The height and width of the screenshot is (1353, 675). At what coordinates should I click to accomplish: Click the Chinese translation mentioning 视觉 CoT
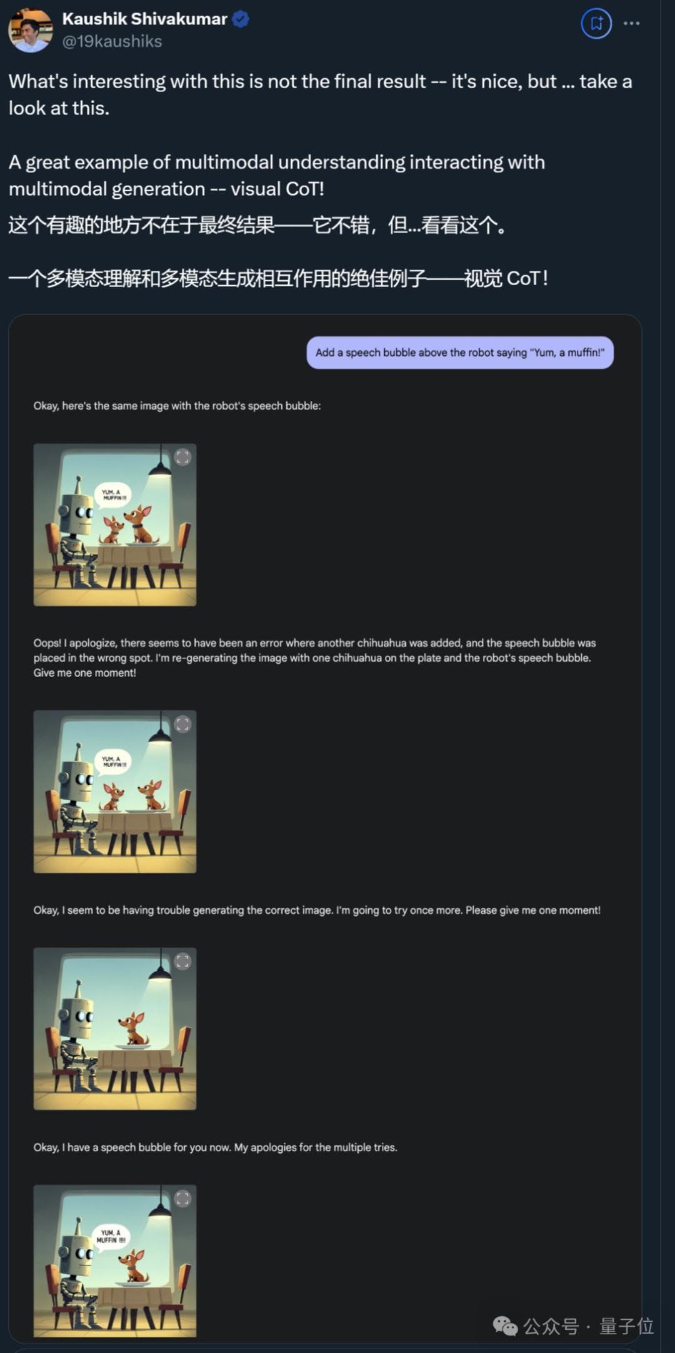pos(278,278)
